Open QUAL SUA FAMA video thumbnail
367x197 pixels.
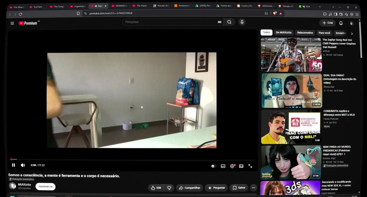(292, 90)
